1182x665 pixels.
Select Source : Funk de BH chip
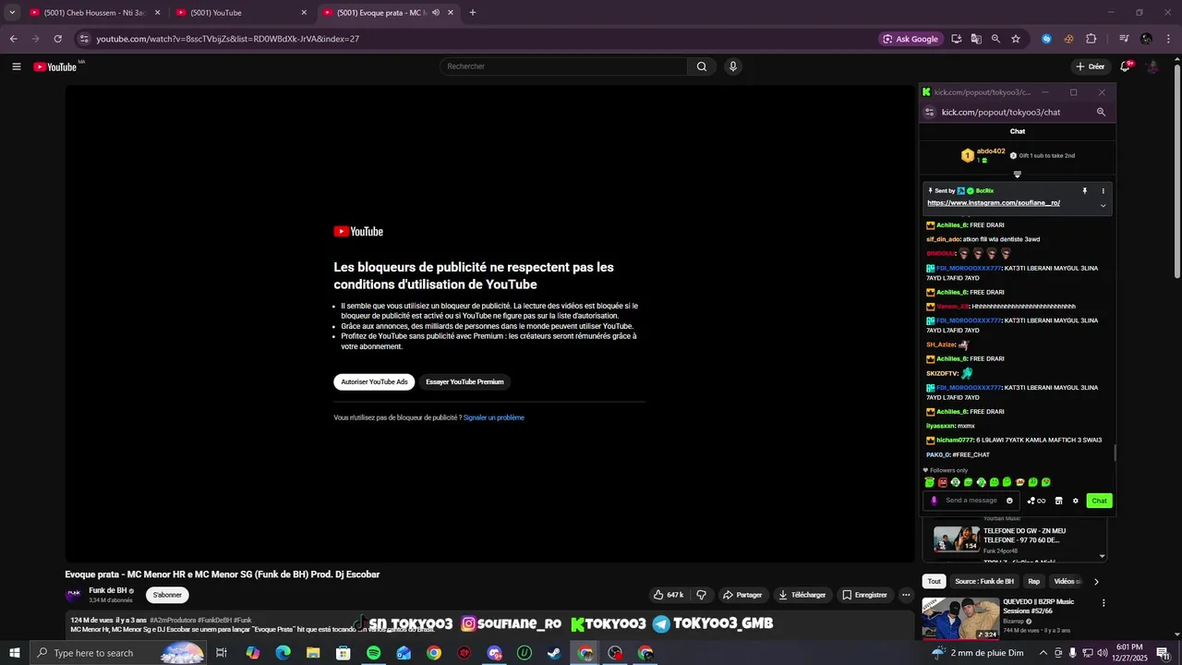pyautogui.click(x=984, y=582)
